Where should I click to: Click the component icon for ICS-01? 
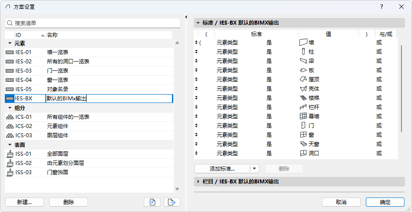pos(10,117)
